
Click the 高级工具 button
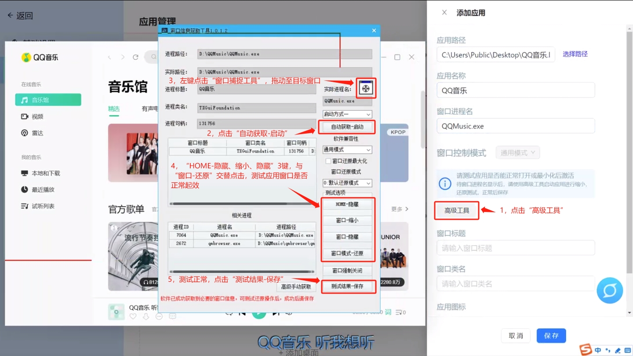coord(457,211)
